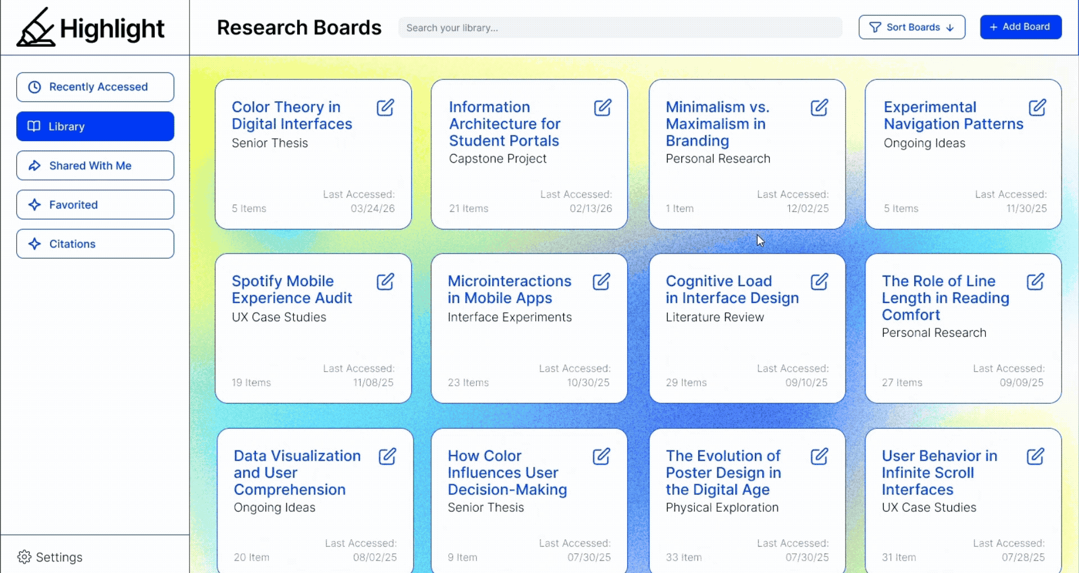
Task: Click edit icon on Experimental Navigation Patterns
Action: [x=1037, y=107]
